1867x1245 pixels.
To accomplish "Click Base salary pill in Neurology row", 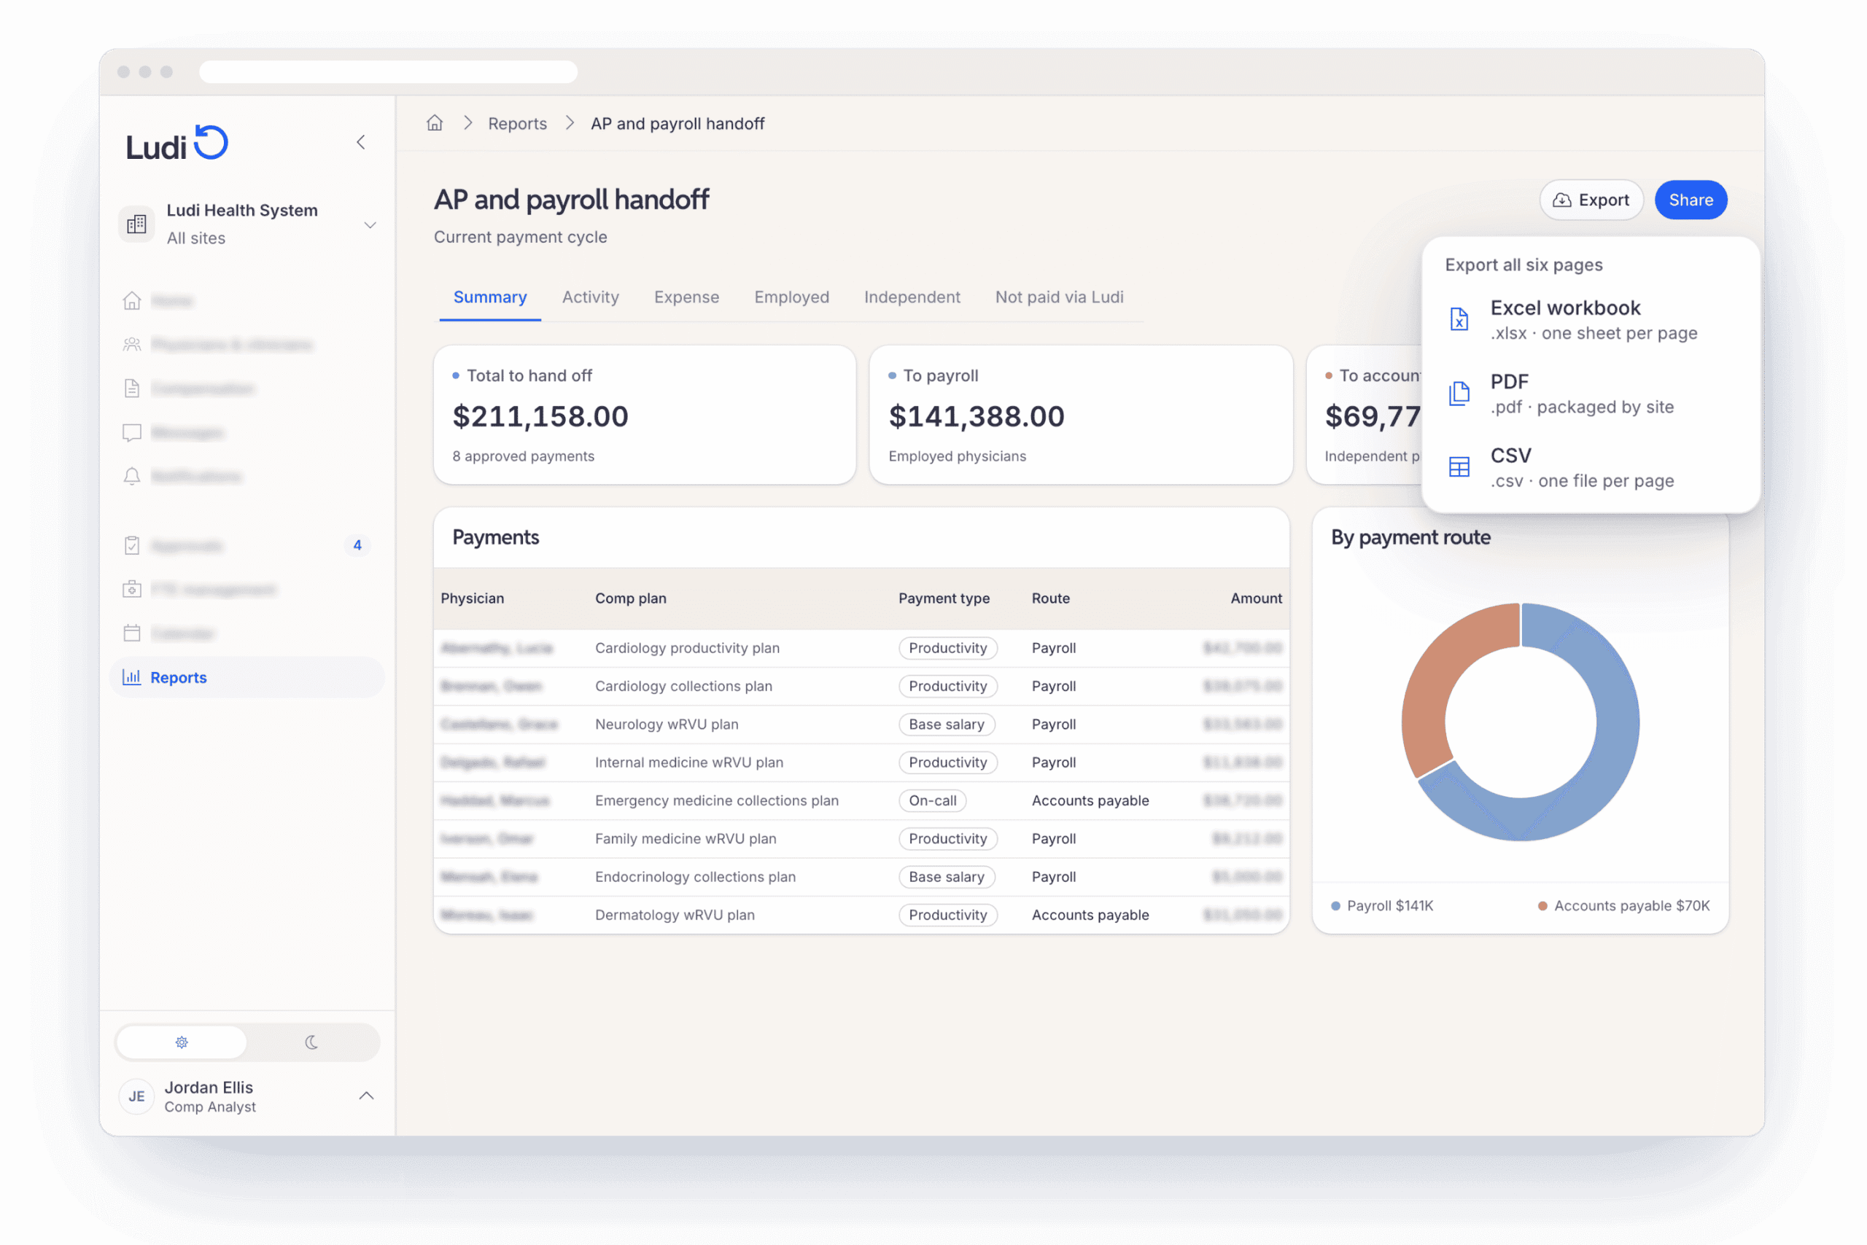I will point(946,724).
